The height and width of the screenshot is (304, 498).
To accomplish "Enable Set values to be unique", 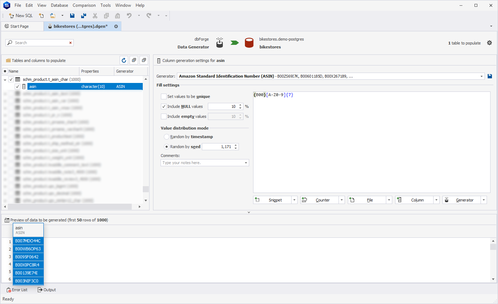I will point(164,96).
